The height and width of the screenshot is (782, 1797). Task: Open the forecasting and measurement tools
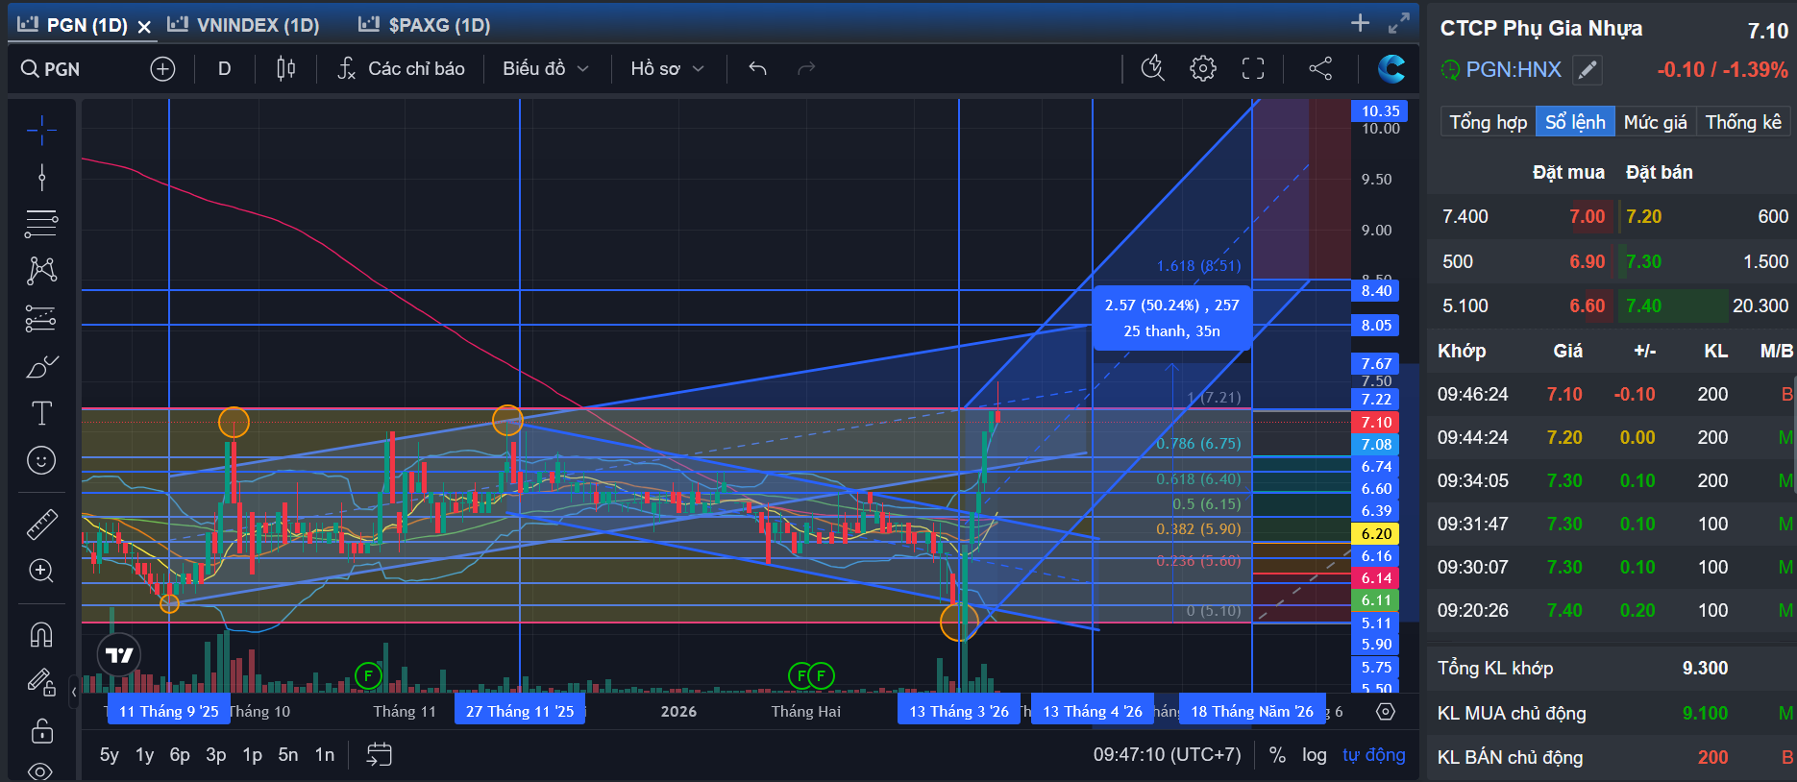pos(41,318)
